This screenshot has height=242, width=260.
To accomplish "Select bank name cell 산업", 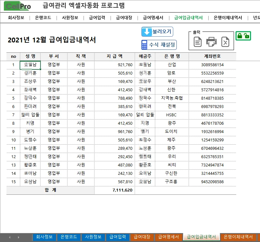I will [172, 65].
